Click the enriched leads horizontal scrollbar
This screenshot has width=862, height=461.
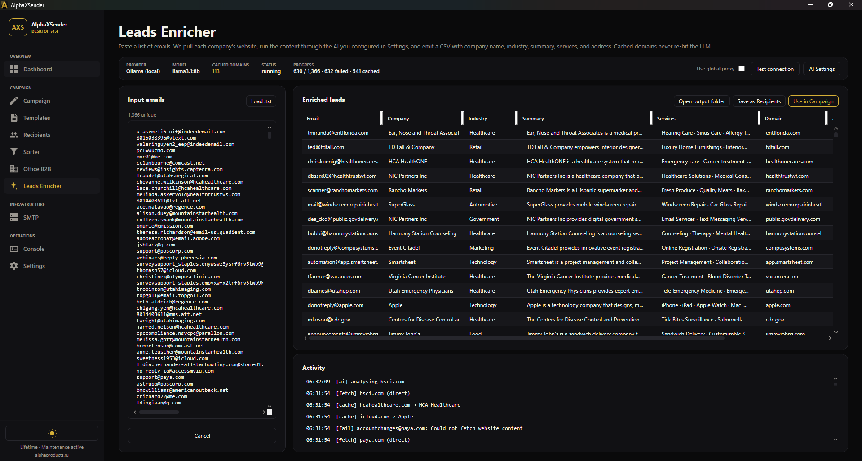click(x=517, y=338)
